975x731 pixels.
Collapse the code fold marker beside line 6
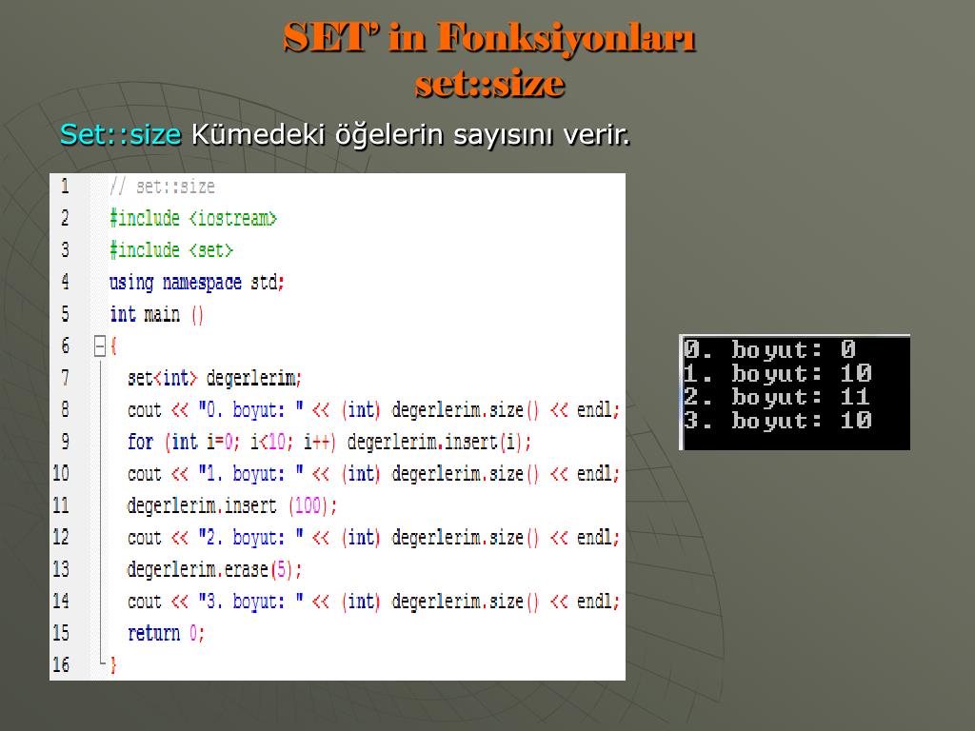[99, 346]
